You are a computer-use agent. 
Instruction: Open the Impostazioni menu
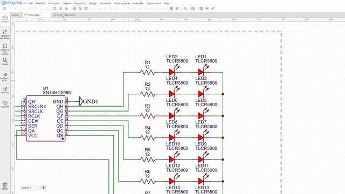pos(153,4)
